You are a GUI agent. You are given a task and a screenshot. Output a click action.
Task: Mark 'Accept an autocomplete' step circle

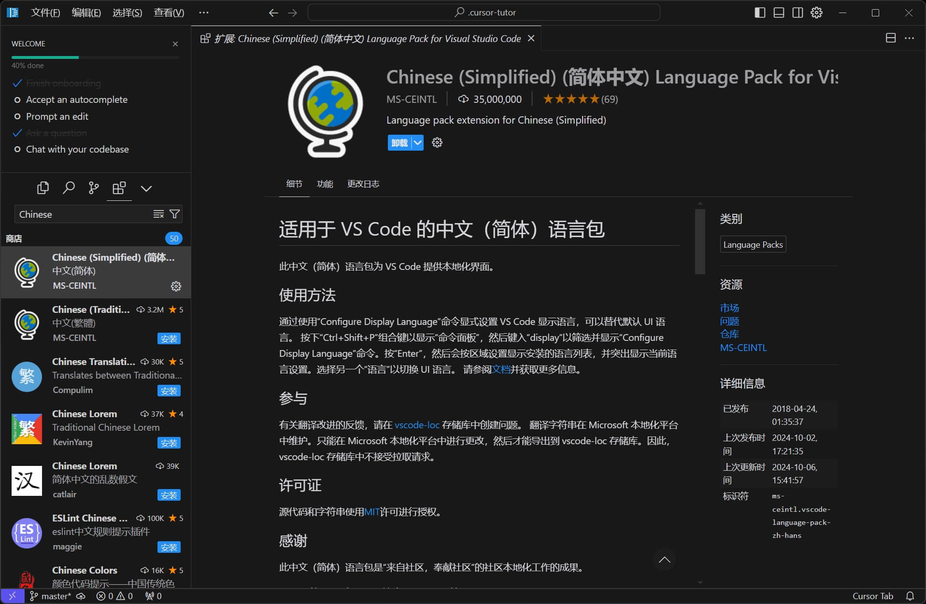pyautogui.click(x=17, y=100)
